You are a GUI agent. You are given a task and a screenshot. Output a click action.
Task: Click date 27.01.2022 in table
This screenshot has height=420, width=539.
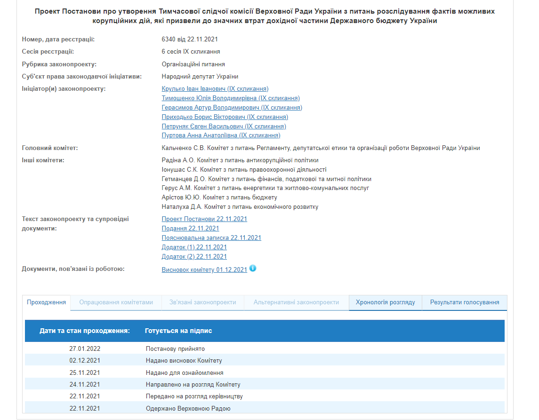click(85, 349)
